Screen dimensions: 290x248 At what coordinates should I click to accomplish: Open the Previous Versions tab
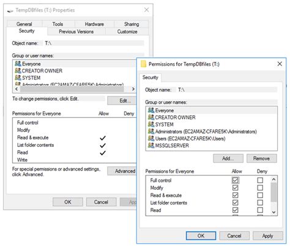(x=76, y=31)
